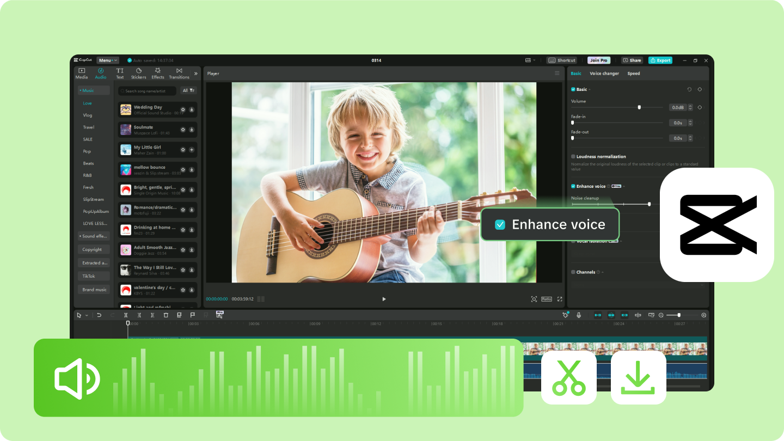The image size is (784, 441).
Task: Uncheck the Basic section checkbox
Action: pyautogui.click(x=572, y=89)
